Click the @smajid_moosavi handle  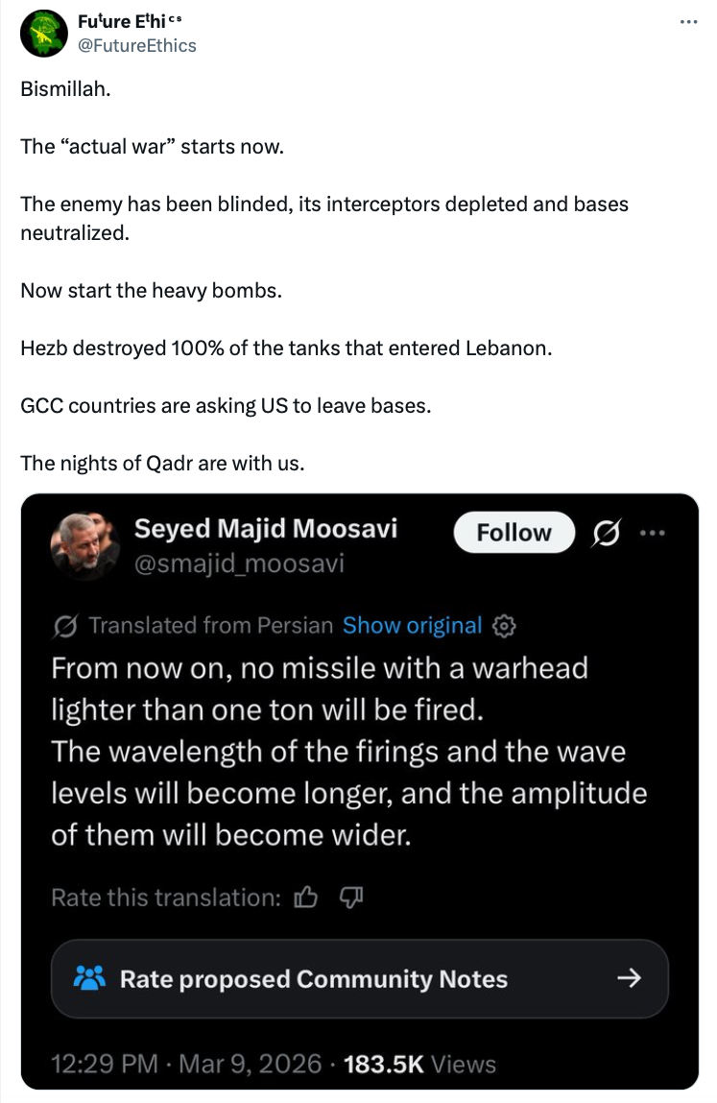[239, 563]
